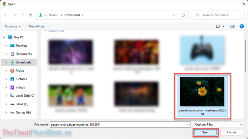The width and height of the screenshot is (248, 139).
Task: Expand the Videos tree node
Action: coord(6,87)
